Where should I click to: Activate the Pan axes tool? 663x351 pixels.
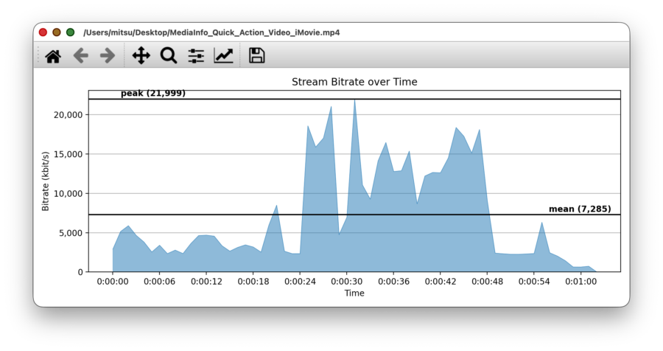[x=141, y=56]
